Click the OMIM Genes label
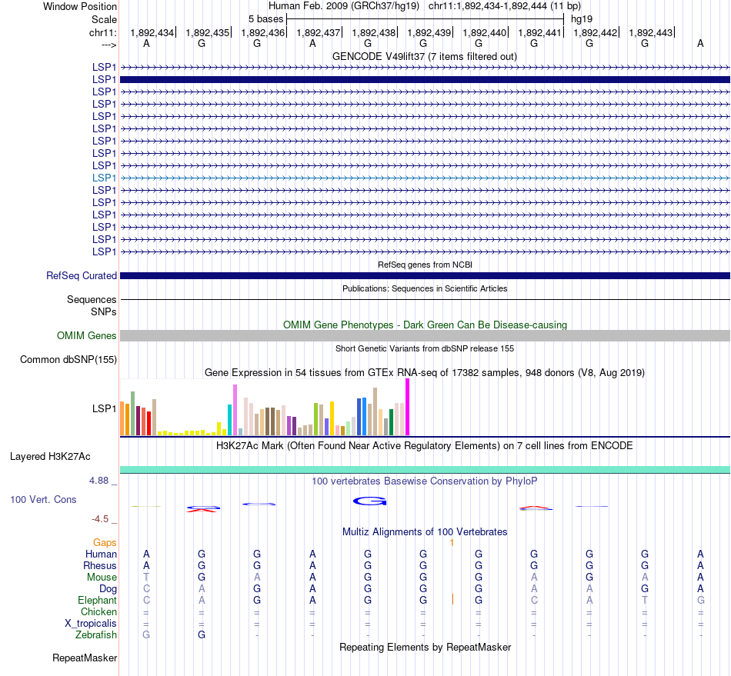731x676 pixels. (x=86, y=335)
